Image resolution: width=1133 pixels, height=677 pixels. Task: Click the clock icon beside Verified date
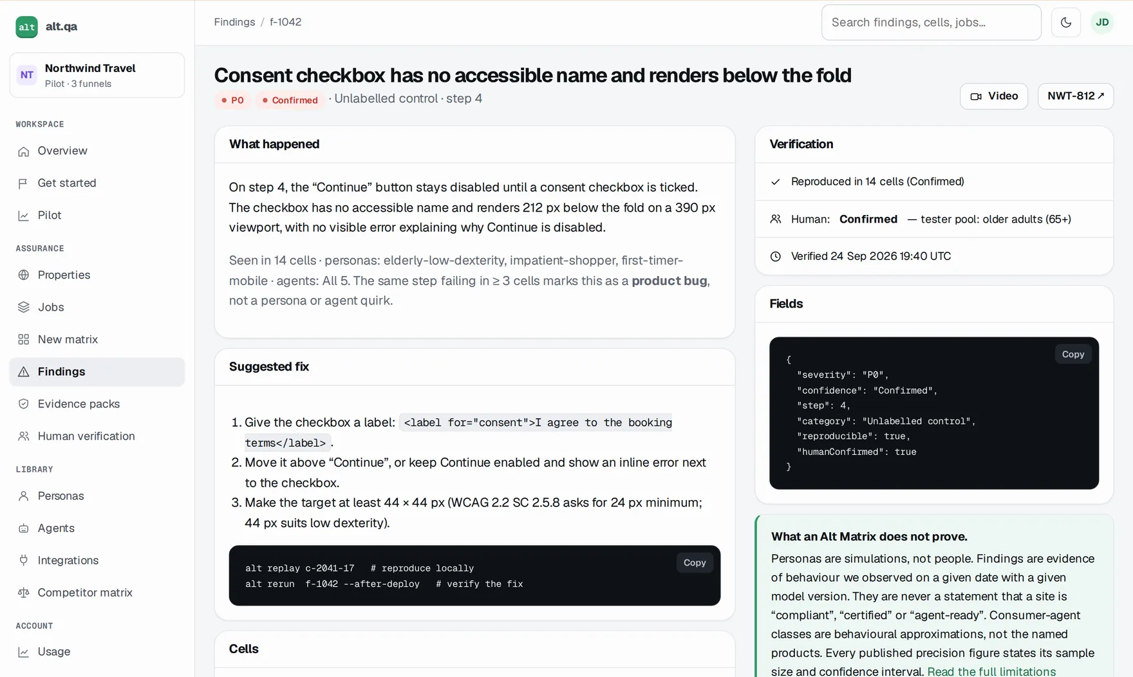click(x=776, y=257)
